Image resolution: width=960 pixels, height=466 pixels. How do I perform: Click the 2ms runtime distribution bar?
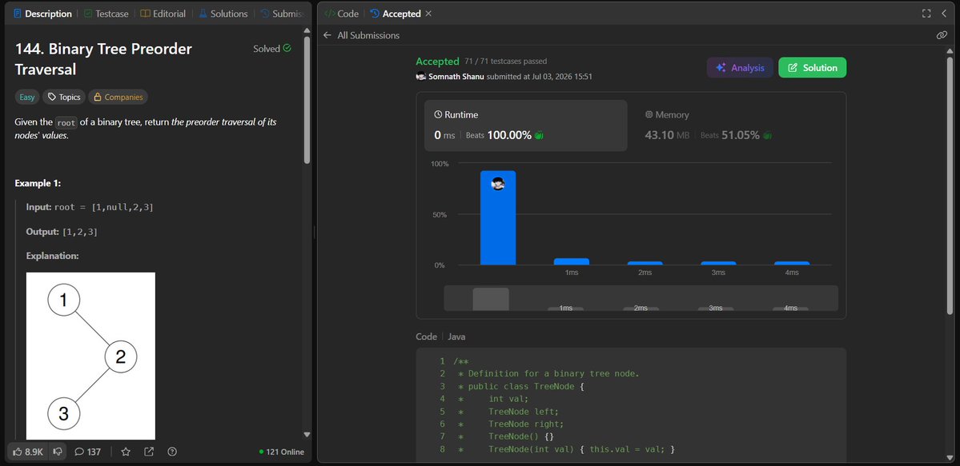[x=645, y=263]
